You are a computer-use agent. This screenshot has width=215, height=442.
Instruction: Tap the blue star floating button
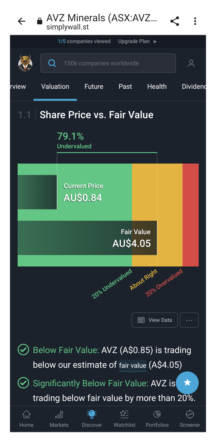tap(187, 382)
